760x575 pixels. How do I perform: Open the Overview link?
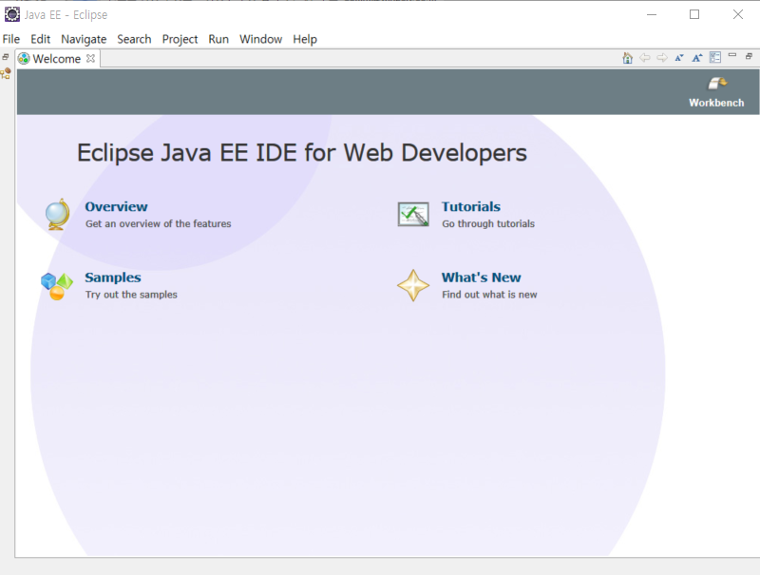pos(116,206)
